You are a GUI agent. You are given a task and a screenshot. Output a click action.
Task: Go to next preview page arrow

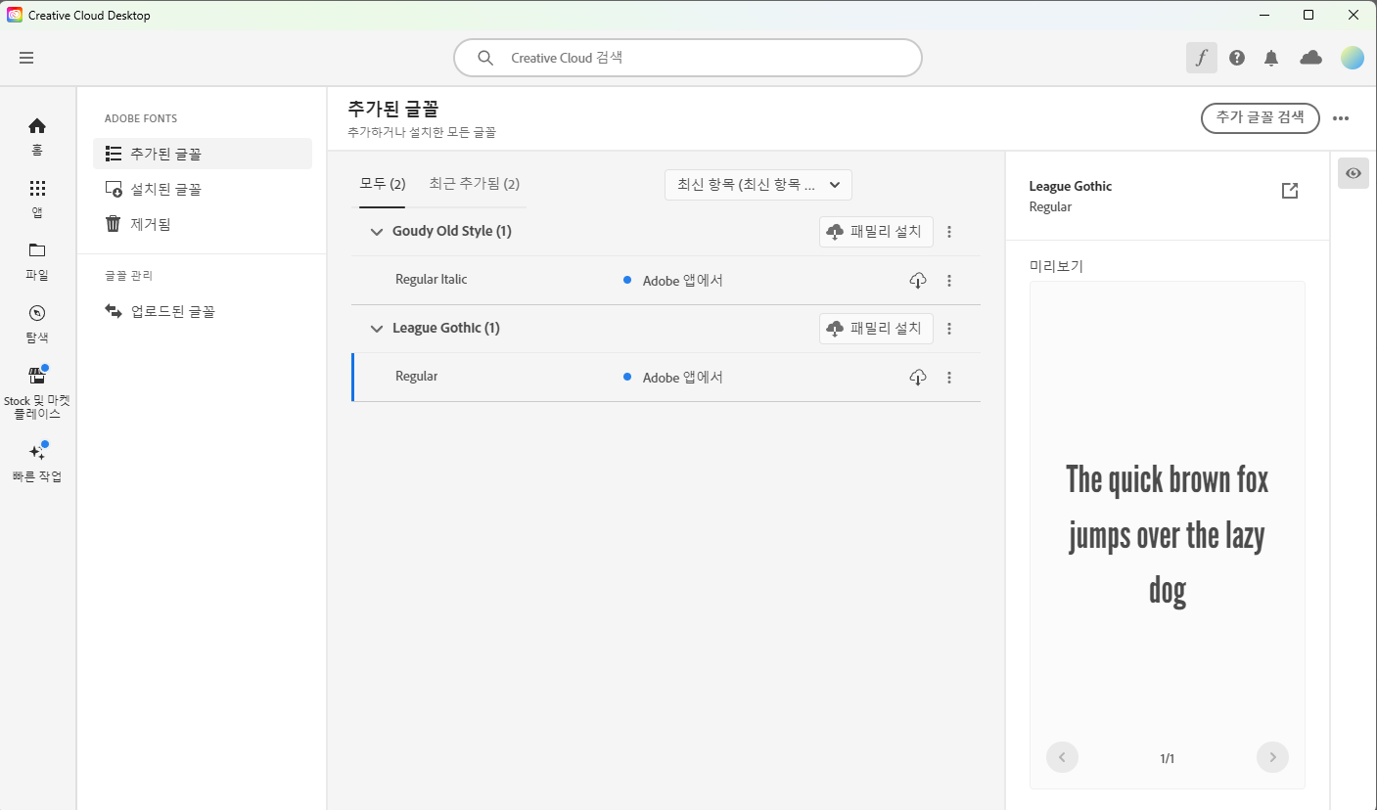(x=1272, y=757)
